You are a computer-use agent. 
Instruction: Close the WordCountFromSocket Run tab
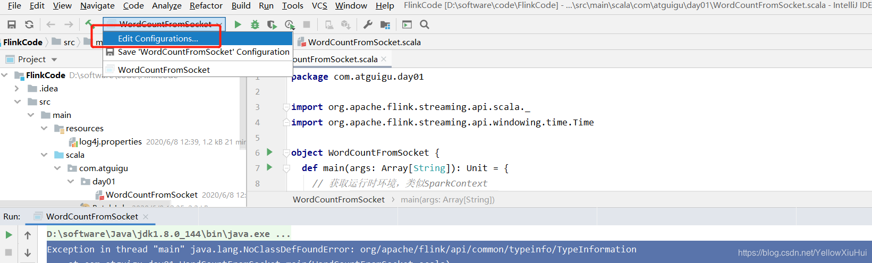(146, 217)
